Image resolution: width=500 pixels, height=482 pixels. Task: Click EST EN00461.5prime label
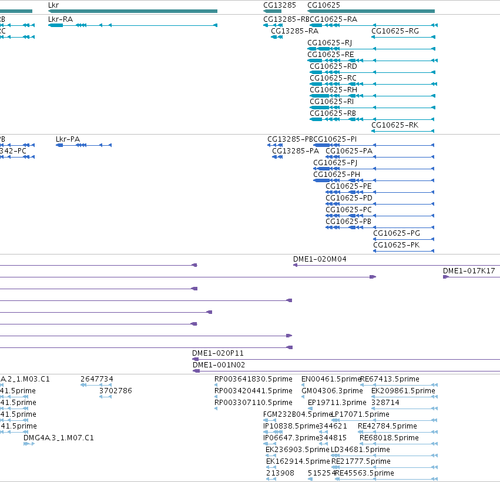[x=331, y=379]
